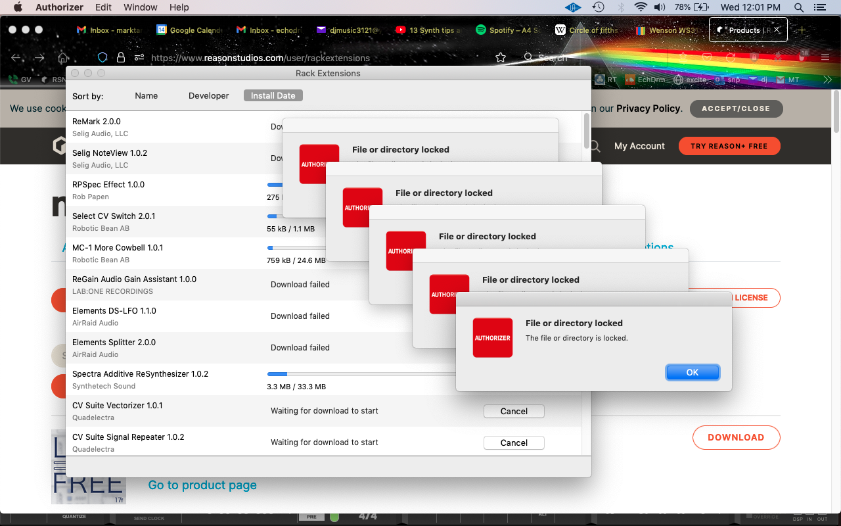Viewport: 841px width, 526px height.
Task: Click the battery status icon
Action: [701, 7]
